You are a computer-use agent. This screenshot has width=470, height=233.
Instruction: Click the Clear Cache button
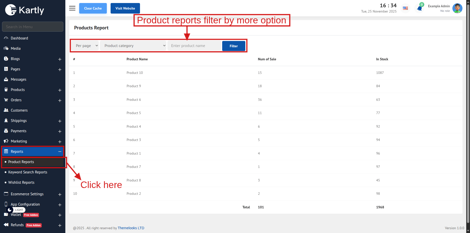tap(93, 8)
